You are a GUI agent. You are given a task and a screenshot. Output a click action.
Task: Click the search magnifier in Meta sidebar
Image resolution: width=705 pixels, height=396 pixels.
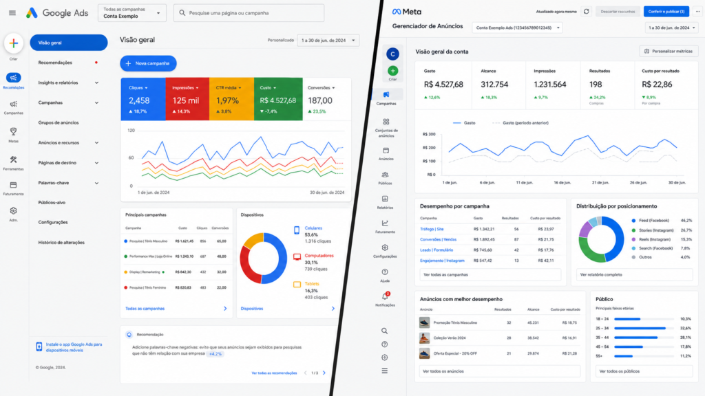click(x=384, y=331)
